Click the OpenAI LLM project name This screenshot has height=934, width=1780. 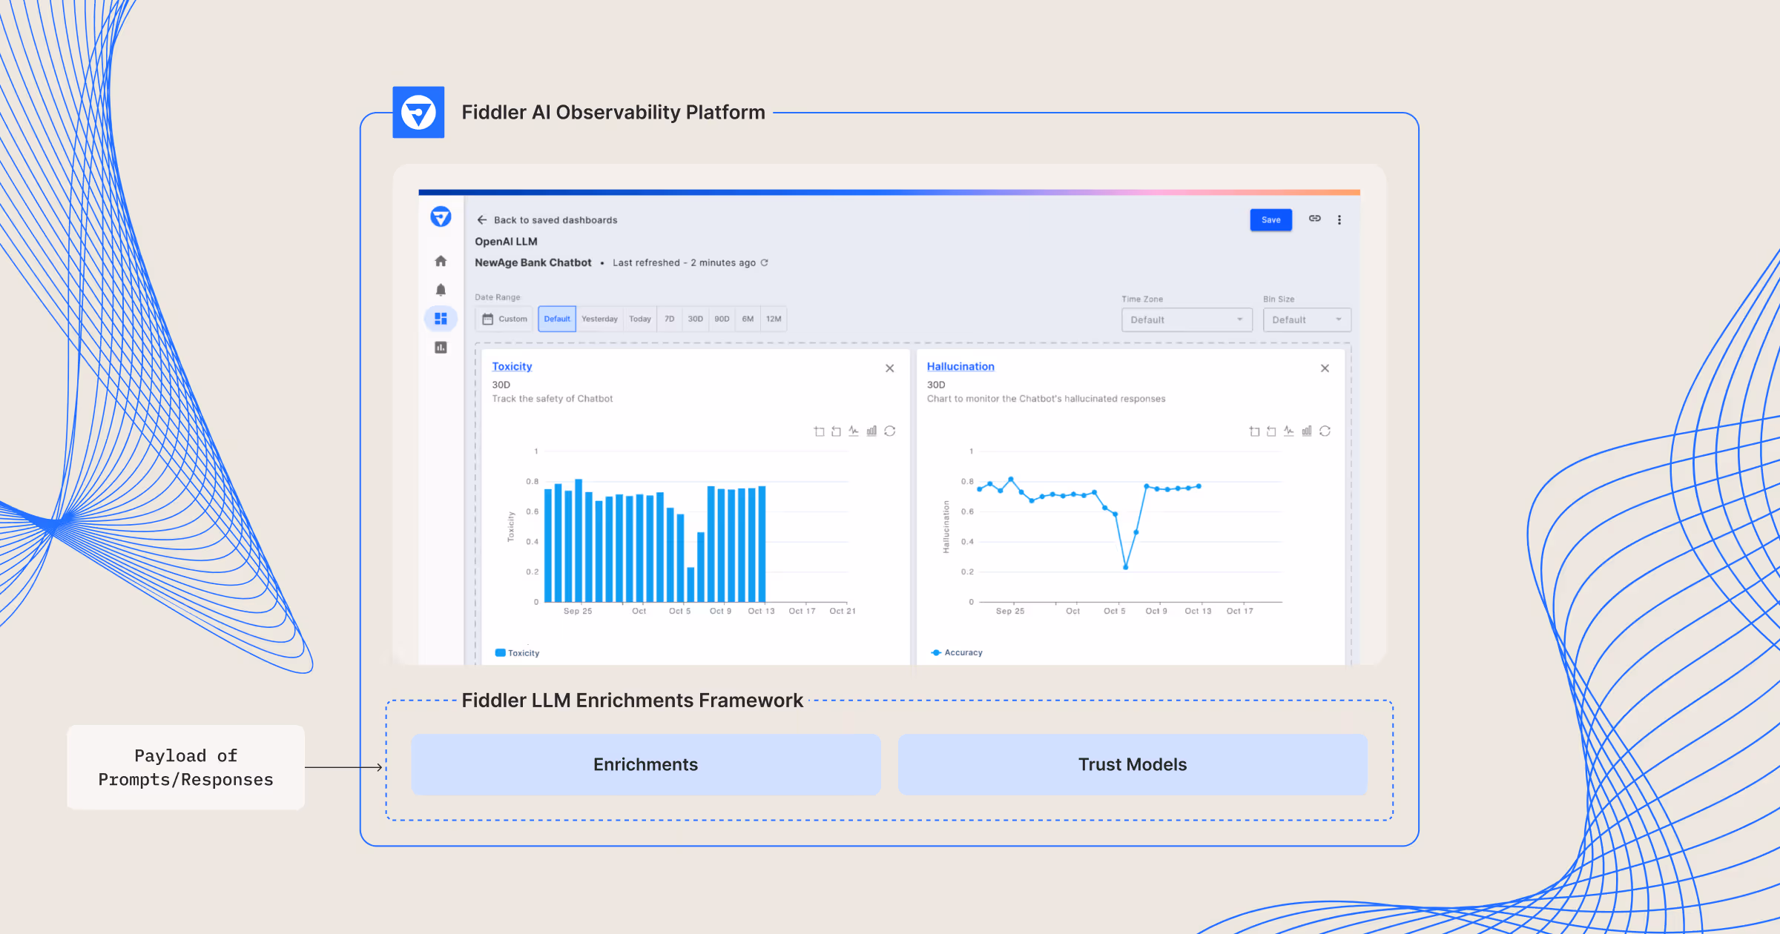click(506, 242)
